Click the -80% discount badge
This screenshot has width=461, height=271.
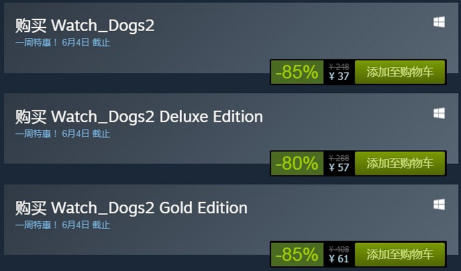(x=297, y=163)
